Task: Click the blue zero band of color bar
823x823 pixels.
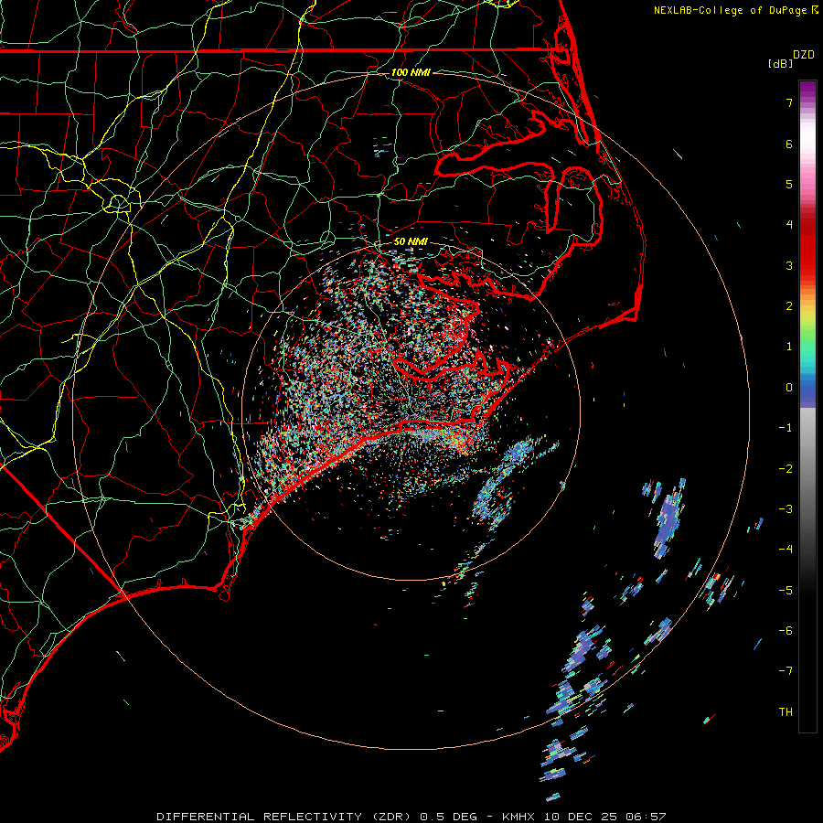Action: pos(807,391)
